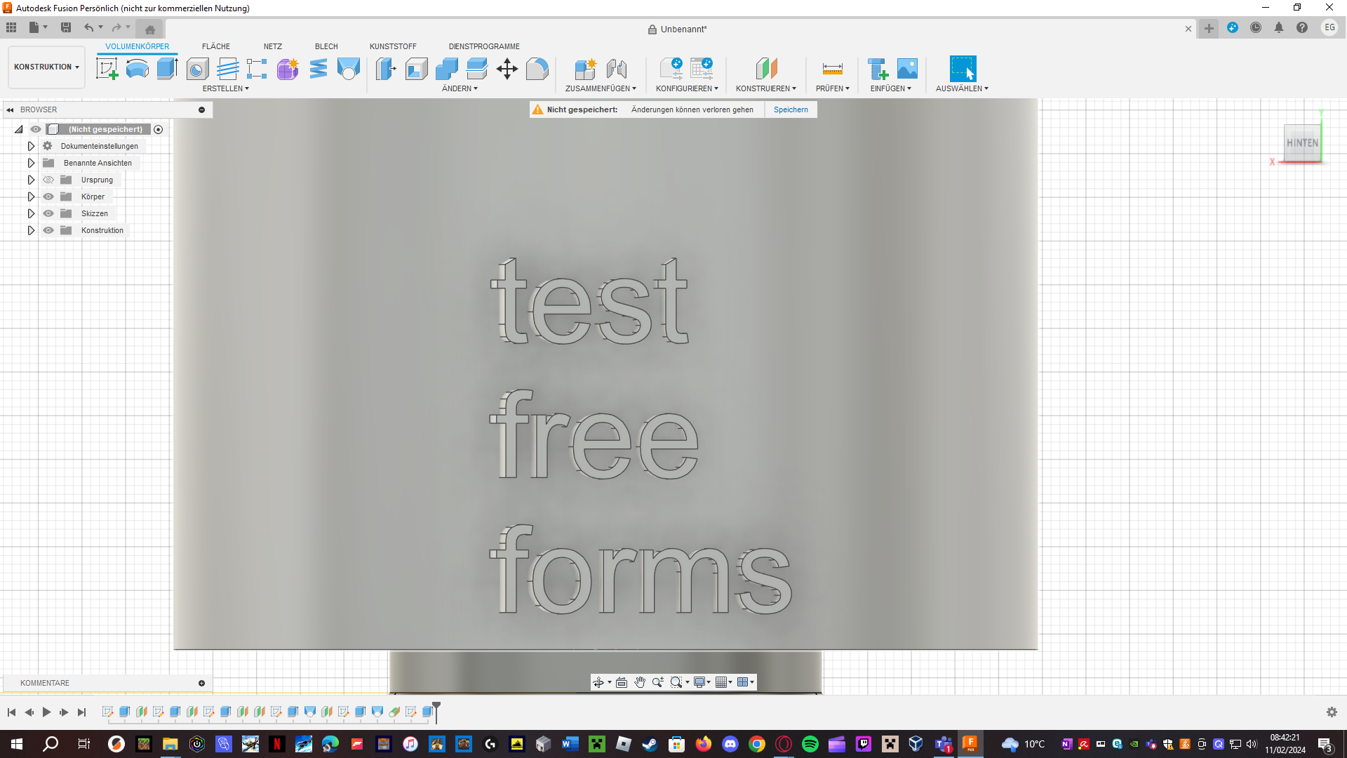Open the KONSTRUKTION workspace dropdown
Image resolution: width=1347 pixels, height=758 pixels.
[46, 67]
